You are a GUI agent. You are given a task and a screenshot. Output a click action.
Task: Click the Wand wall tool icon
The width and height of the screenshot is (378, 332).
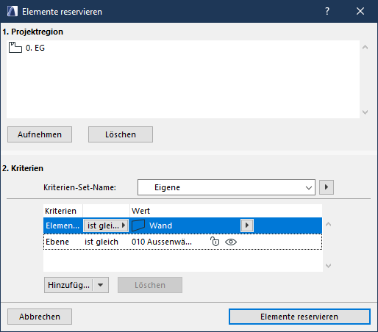[x=138, y=225]
